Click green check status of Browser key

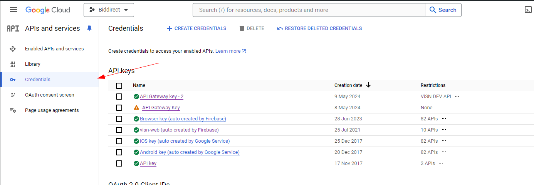tap(136, 119)
